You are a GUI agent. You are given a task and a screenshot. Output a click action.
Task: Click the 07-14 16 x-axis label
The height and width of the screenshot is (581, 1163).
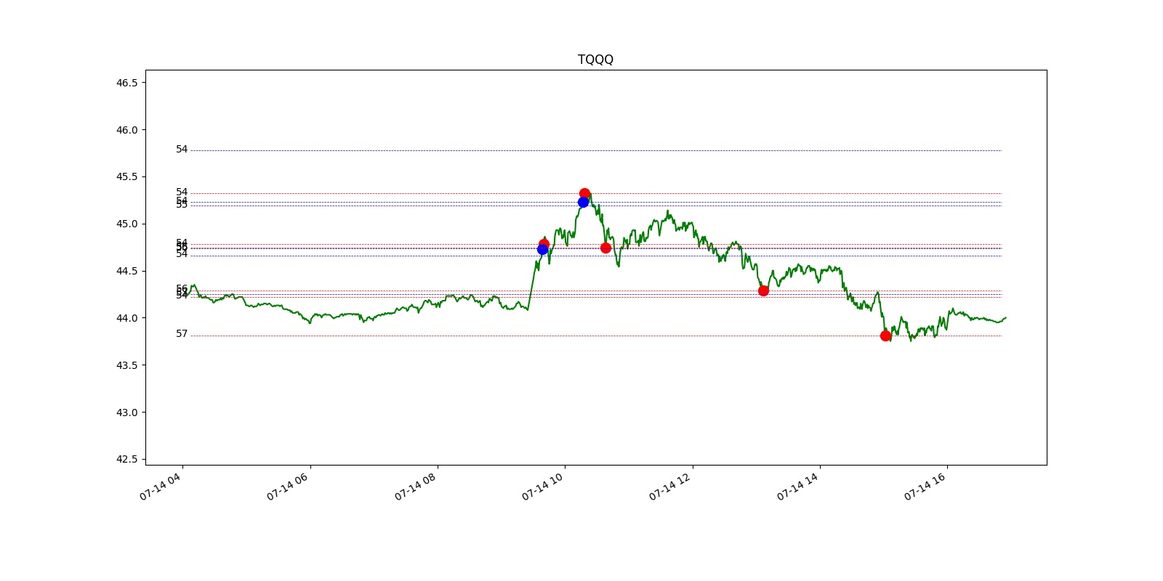pos(927,485)
